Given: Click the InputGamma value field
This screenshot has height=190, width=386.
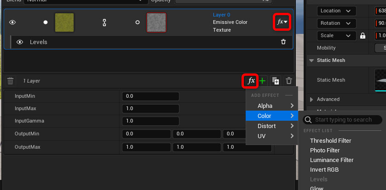Looking at the screenshot, I should pyautogui.click(x=150, y=121).
